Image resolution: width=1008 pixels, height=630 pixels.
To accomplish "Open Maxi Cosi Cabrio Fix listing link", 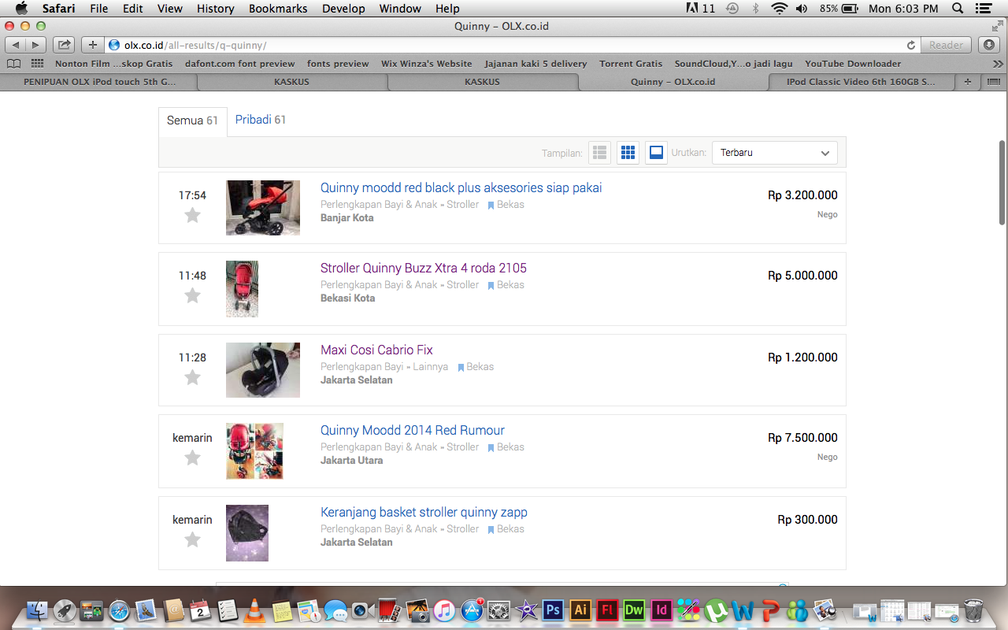I will [x=376, y=350].
